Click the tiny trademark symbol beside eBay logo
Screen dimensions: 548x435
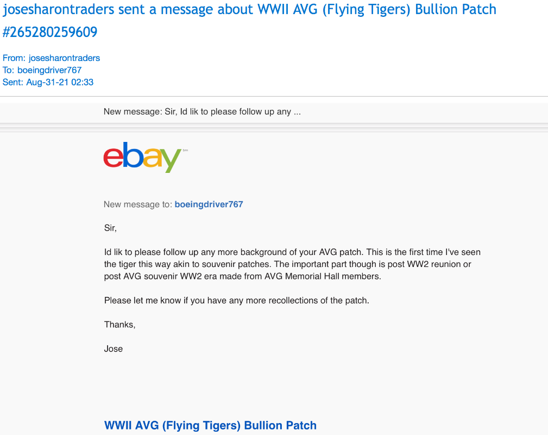(x=185, y=150)
